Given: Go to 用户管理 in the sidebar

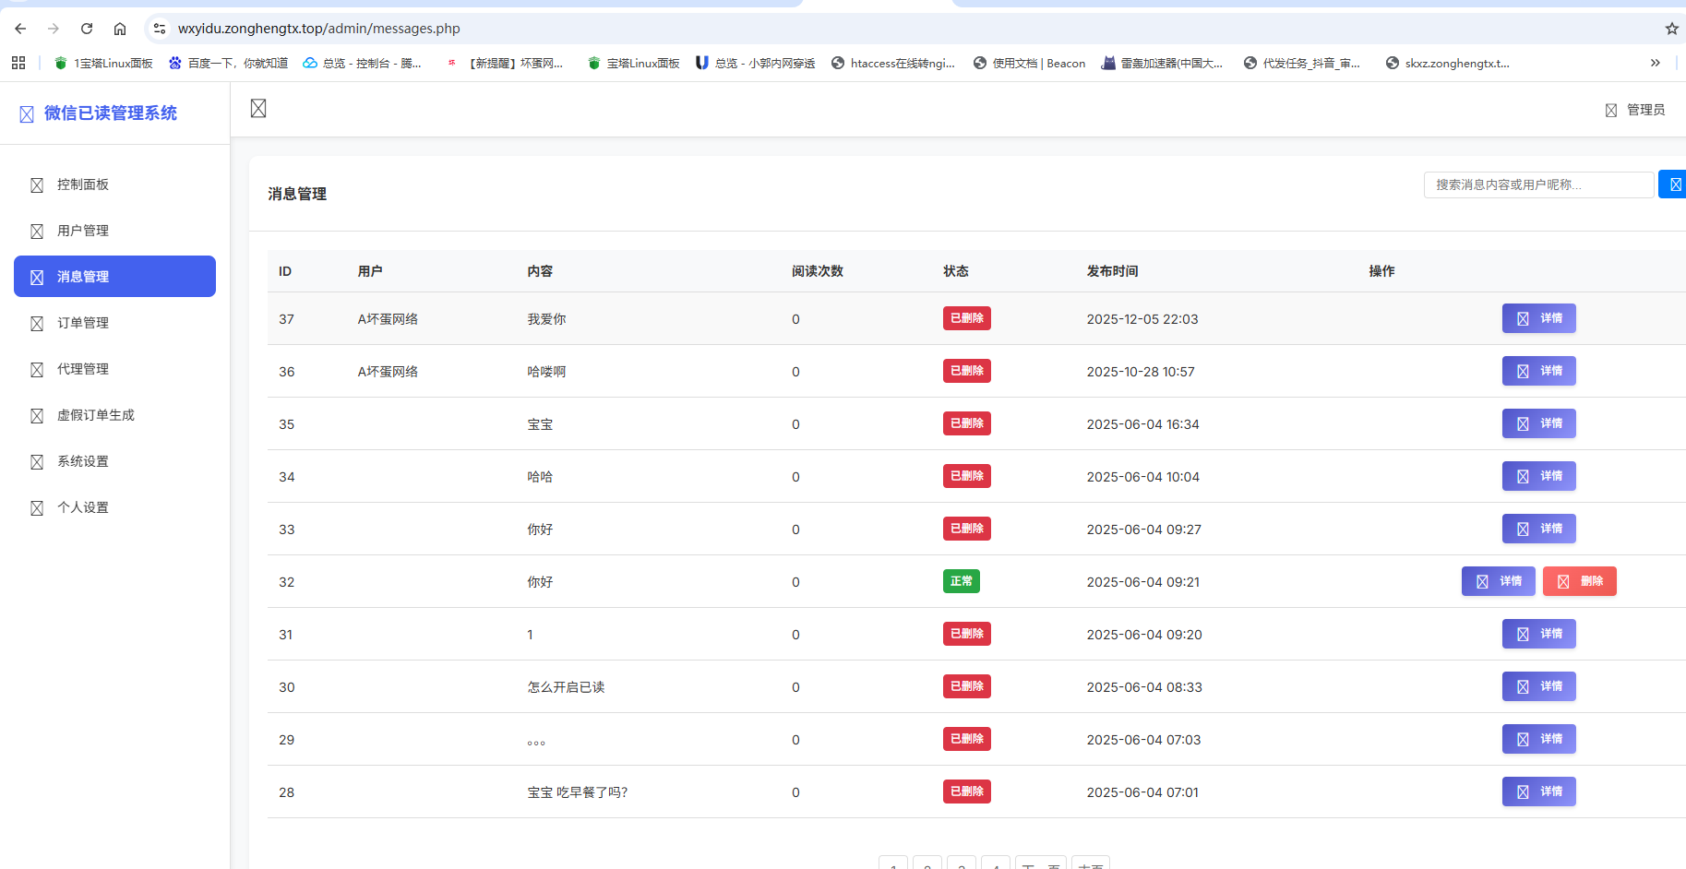Looking at the screenshot, I should click(83, 231).
